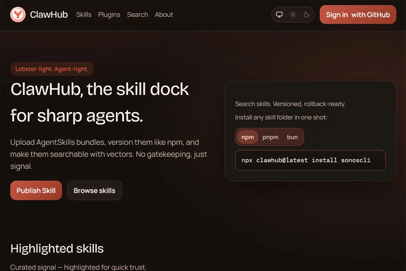
Task: Select the npm package manager option
Action: click(x=247, y=137)
